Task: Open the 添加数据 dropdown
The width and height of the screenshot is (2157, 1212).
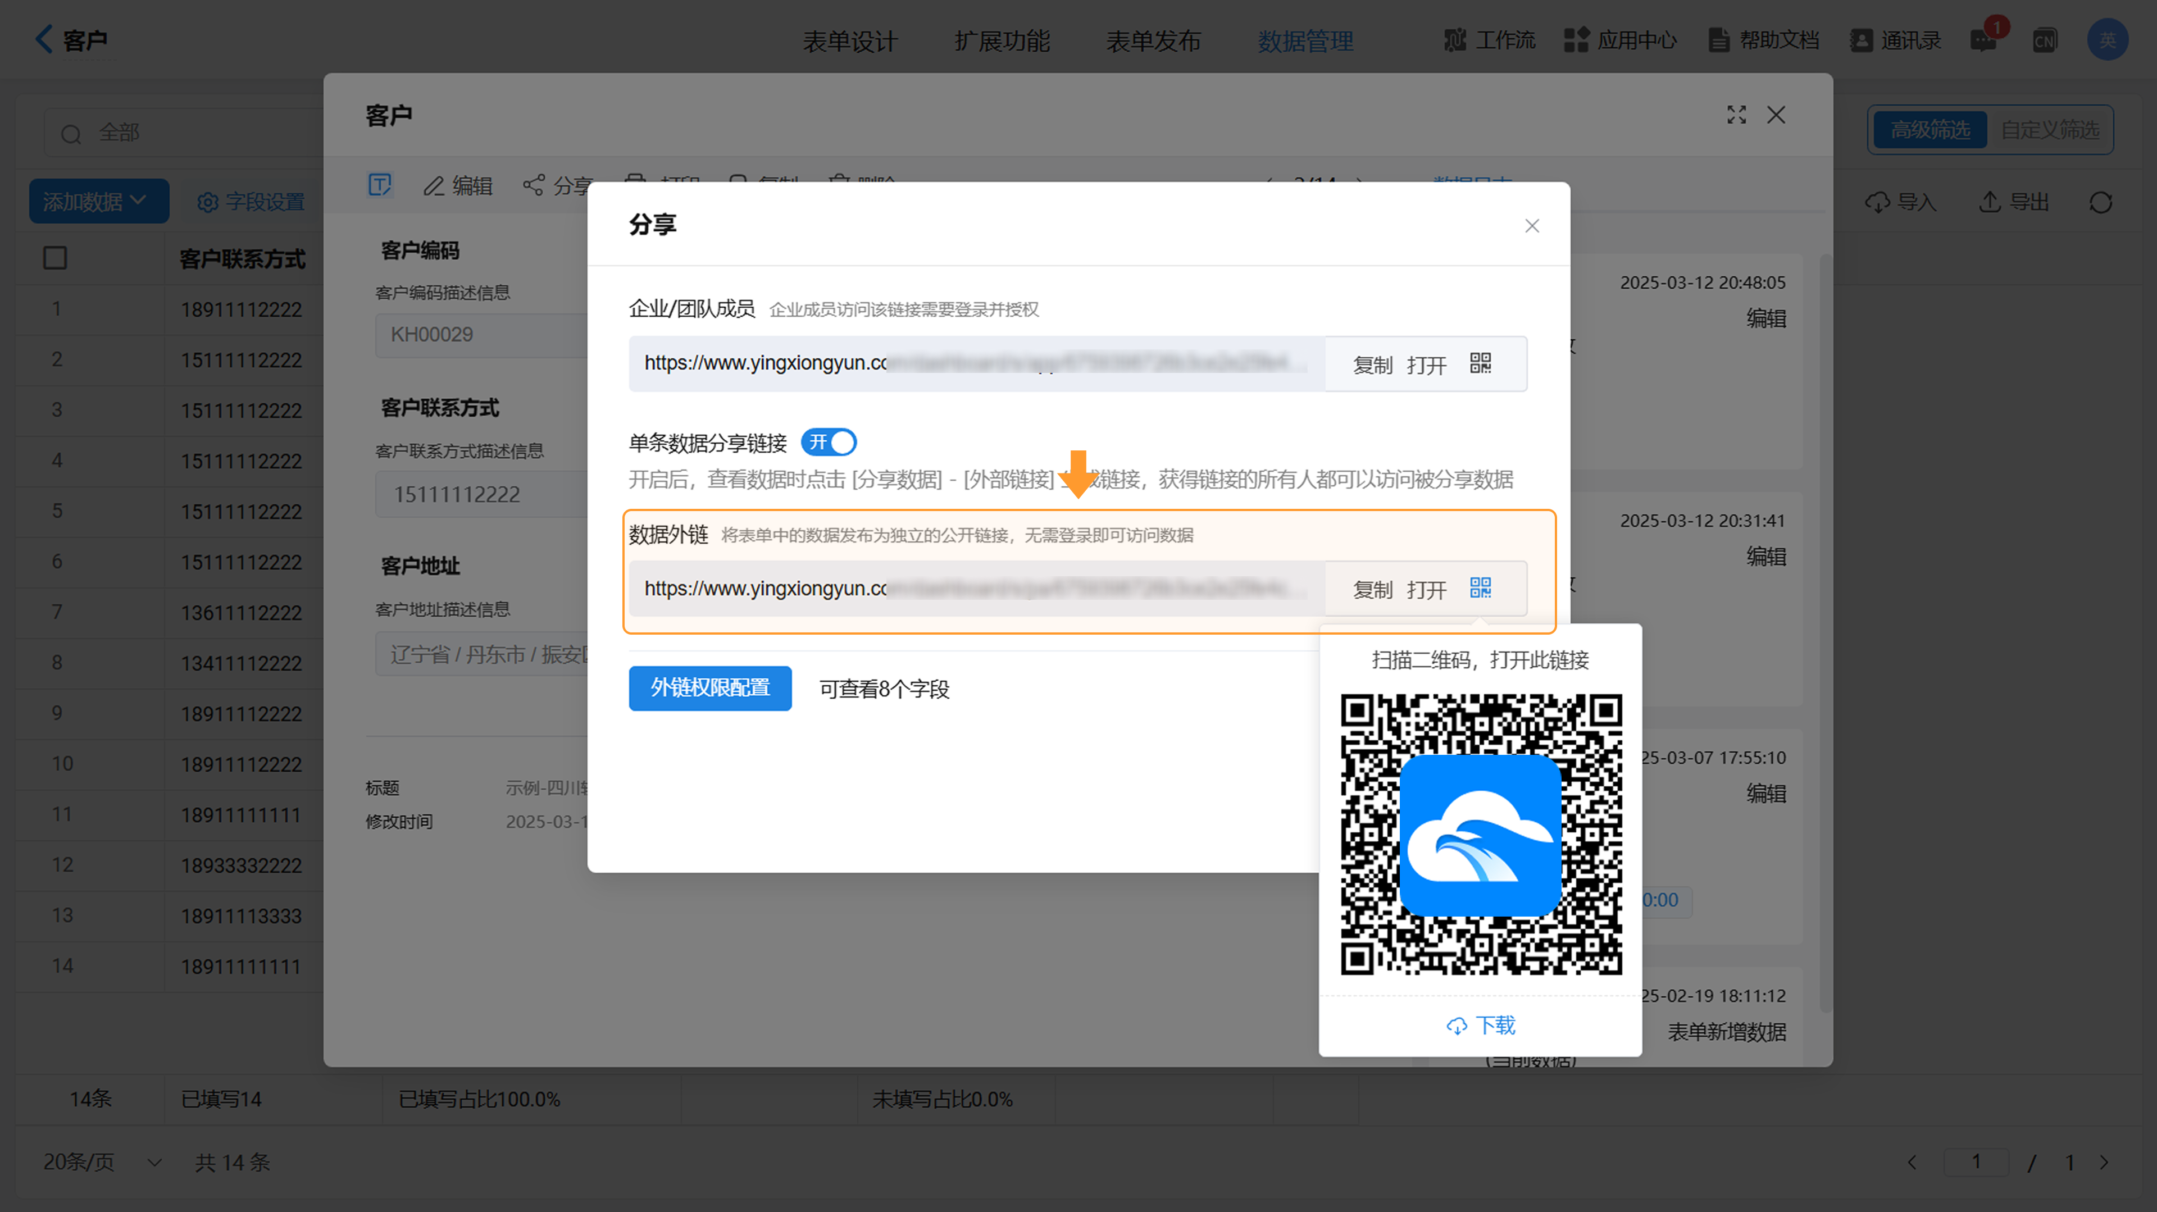Action: [x=99, y=201]
